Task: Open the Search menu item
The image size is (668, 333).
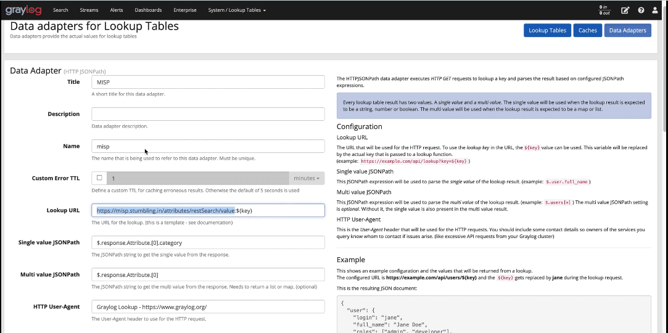Action: [x=60, y=10]
